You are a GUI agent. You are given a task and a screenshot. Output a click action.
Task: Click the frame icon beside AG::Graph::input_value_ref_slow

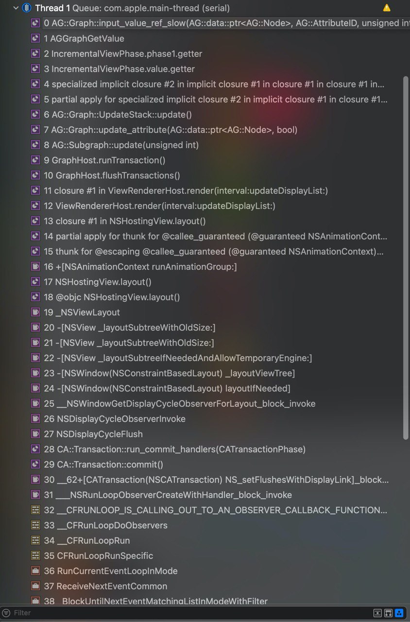click(x=35, y=23)
